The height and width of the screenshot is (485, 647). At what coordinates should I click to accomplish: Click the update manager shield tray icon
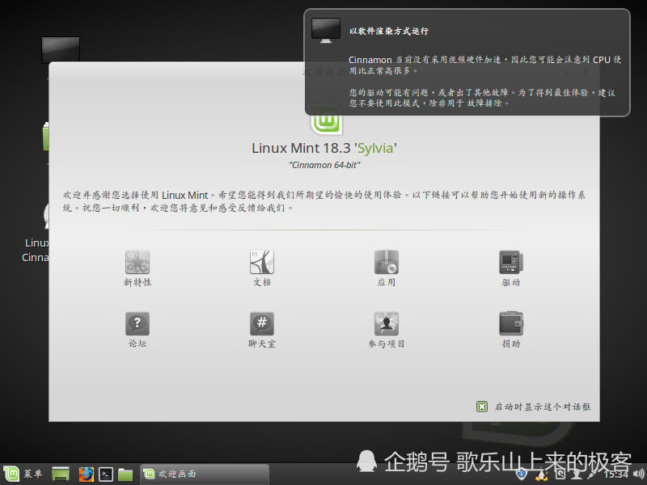click(x=521, y=474)
